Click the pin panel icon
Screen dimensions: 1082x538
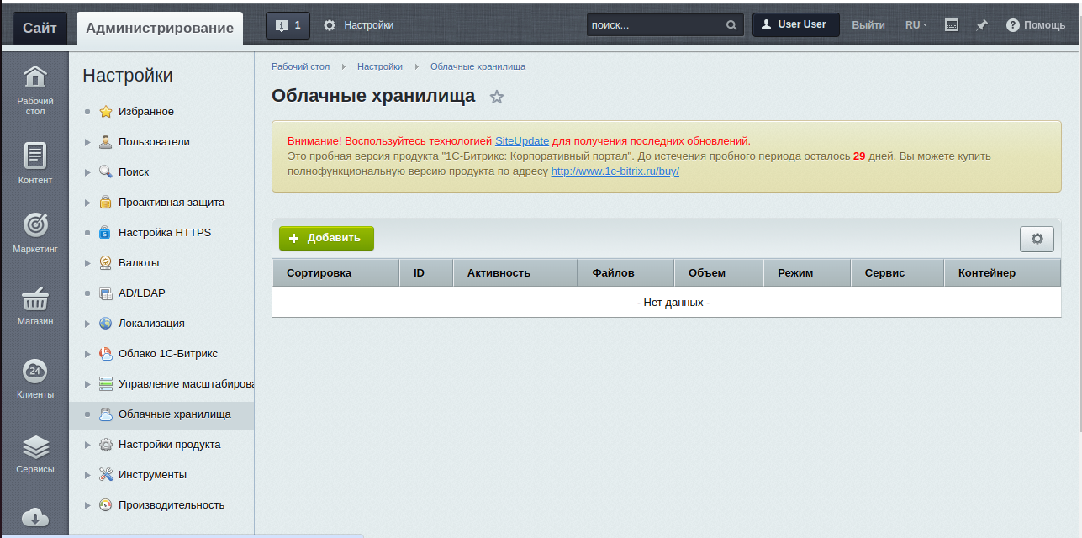981,25
